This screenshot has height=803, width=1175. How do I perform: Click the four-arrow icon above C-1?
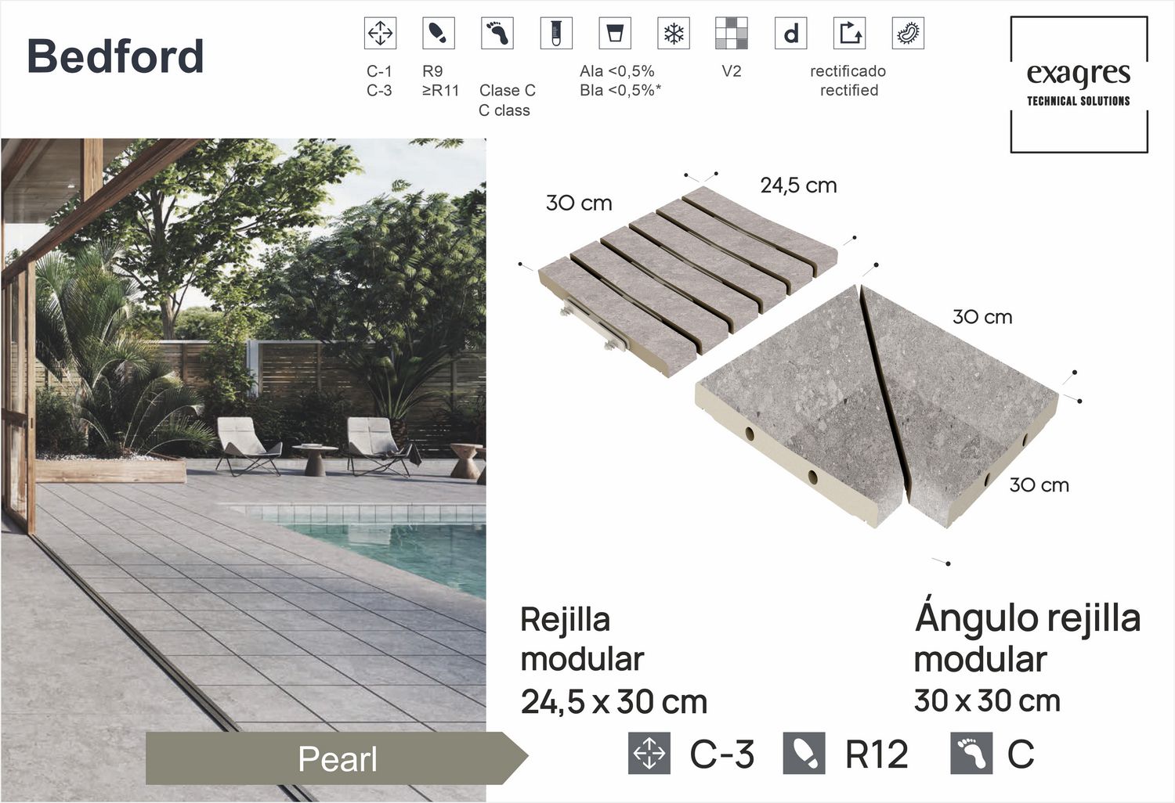(380, 33)
